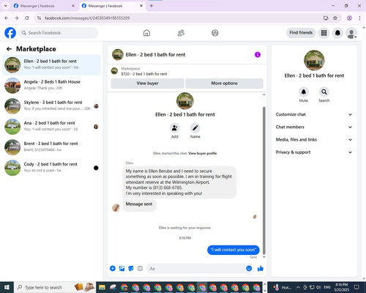366x293 pixels.
Task: Click the "Message sent" bubble
Action: (x=139, y=204)
